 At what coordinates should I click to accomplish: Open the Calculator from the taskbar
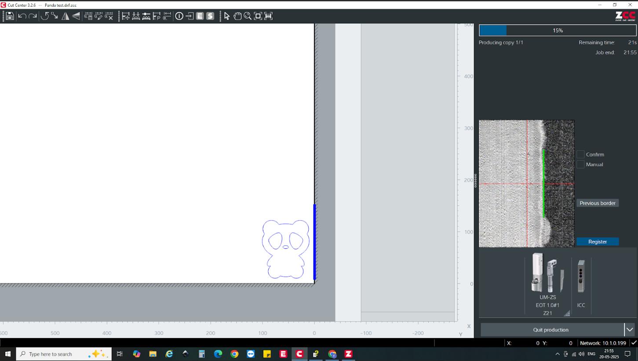tap(202, 354)
